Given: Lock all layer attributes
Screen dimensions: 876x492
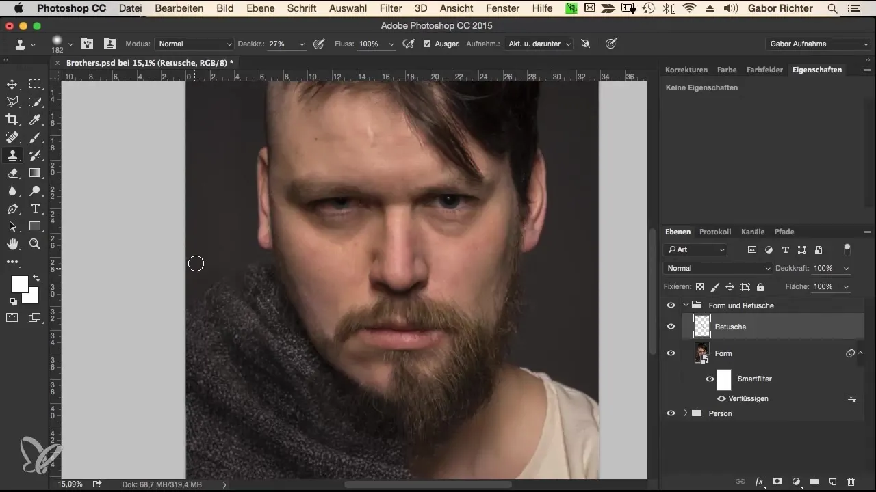Looking at the screenshot, I should pos(760,287).
